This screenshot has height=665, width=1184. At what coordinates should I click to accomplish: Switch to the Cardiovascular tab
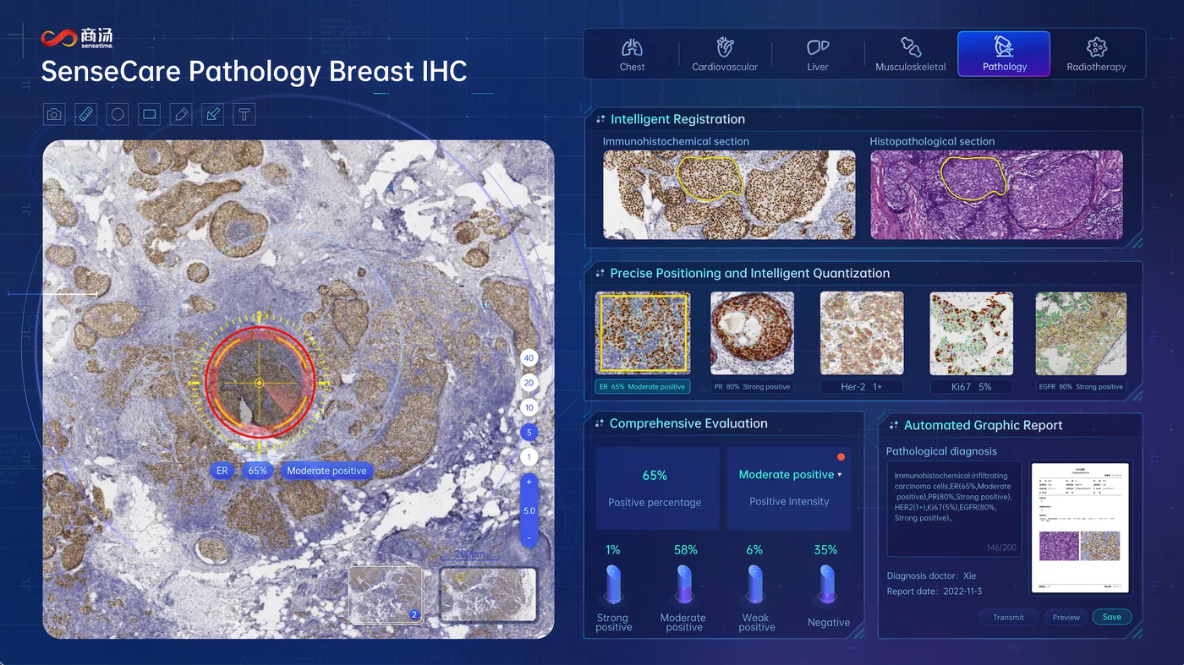pyautogui.click(x=725, y=55)
